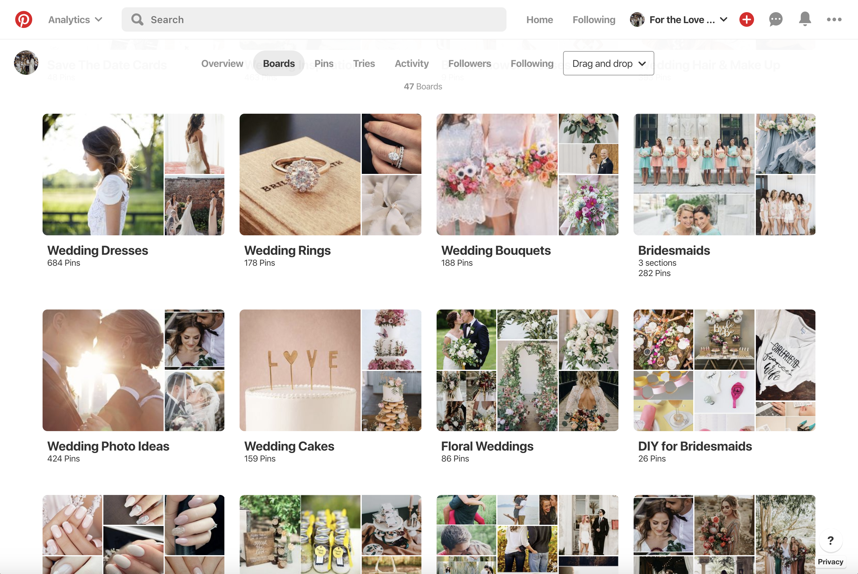Switch to the Followers tab
The height and width of the screenshot is (574, 858).
tap(470, 63)
